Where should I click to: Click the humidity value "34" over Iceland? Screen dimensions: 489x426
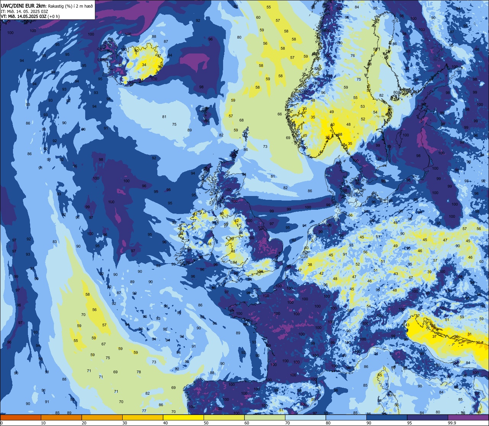click(144, 65)
